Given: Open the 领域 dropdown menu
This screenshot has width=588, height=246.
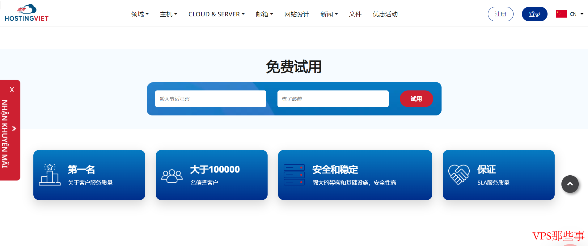Looking at the screenshot, I should [x=140, y=14].
